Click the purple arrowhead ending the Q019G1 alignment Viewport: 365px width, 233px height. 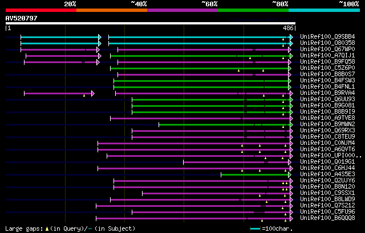click(x=290, y=163)
